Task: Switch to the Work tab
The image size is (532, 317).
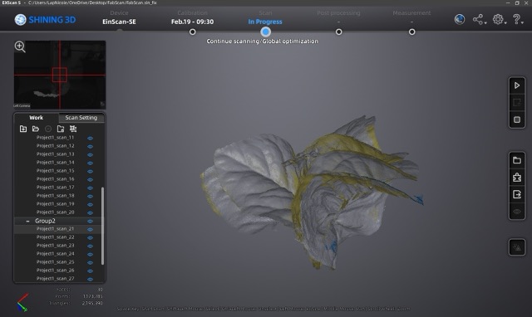Action: [x=37, y=118]
